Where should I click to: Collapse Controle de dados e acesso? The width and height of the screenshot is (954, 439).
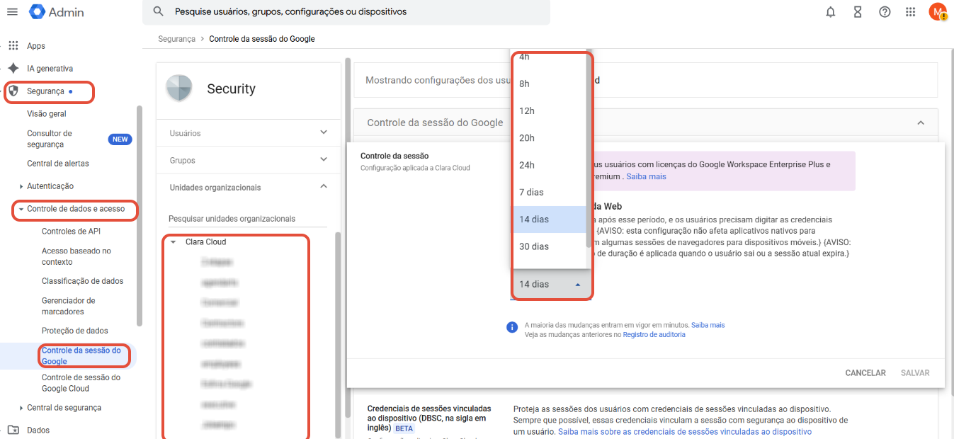(21, 209)
